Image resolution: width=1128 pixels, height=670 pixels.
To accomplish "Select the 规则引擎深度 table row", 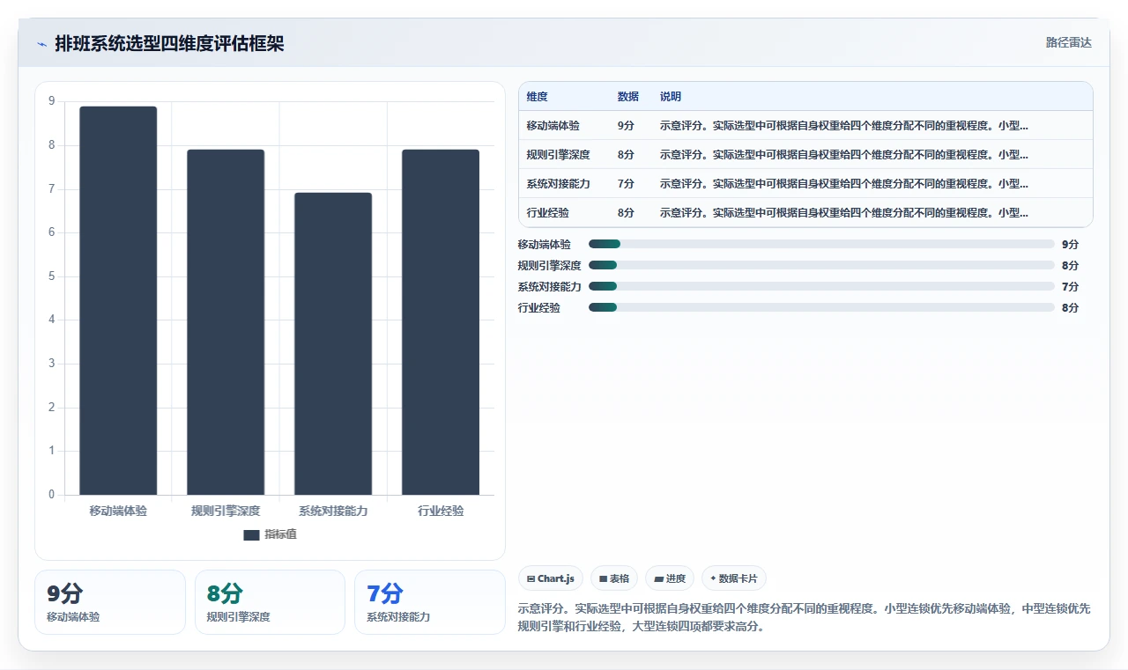I will [805, 154].
